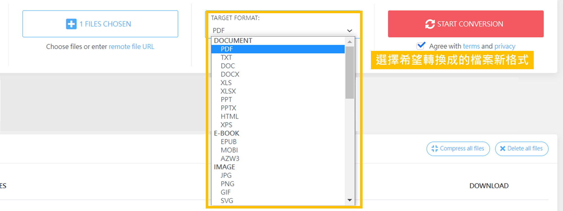Select XLSX in the document formats
Image resolution: width=563 pixels, height=211 pixels.
[228, 91]
